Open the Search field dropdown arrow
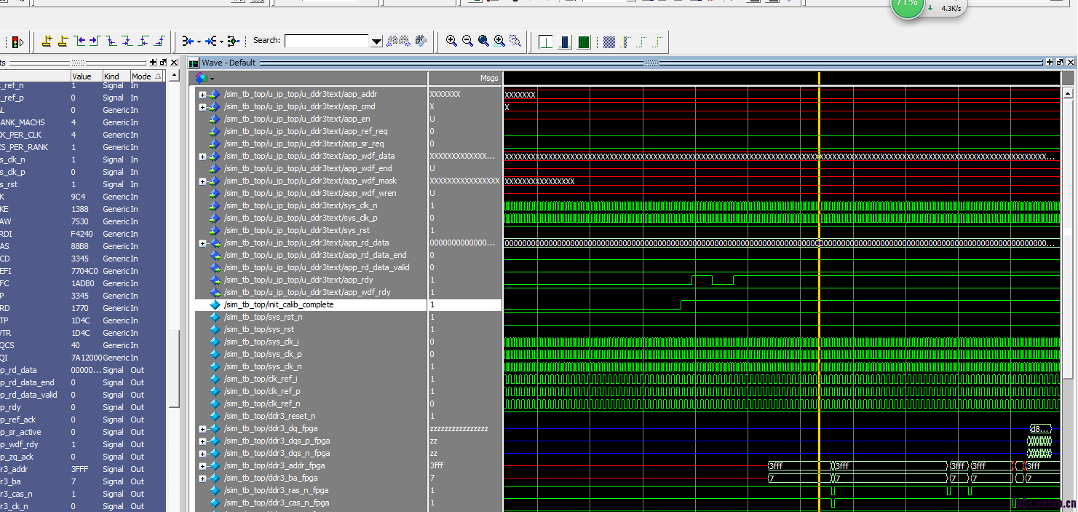1078x512 pixels. (x=376, y=42)
